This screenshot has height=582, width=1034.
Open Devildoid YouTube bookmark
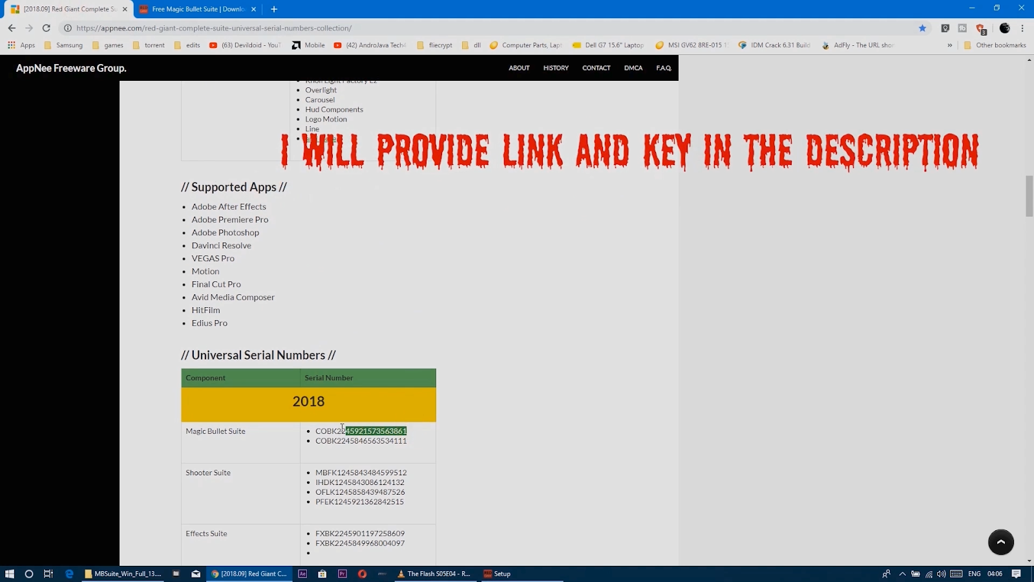(245, 45)
